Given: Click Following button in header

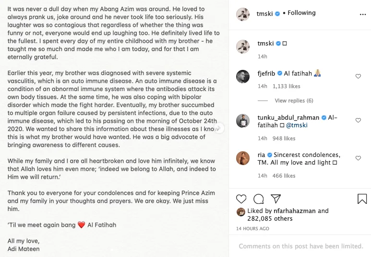Looking at the screenshot, I should [301, 13].
